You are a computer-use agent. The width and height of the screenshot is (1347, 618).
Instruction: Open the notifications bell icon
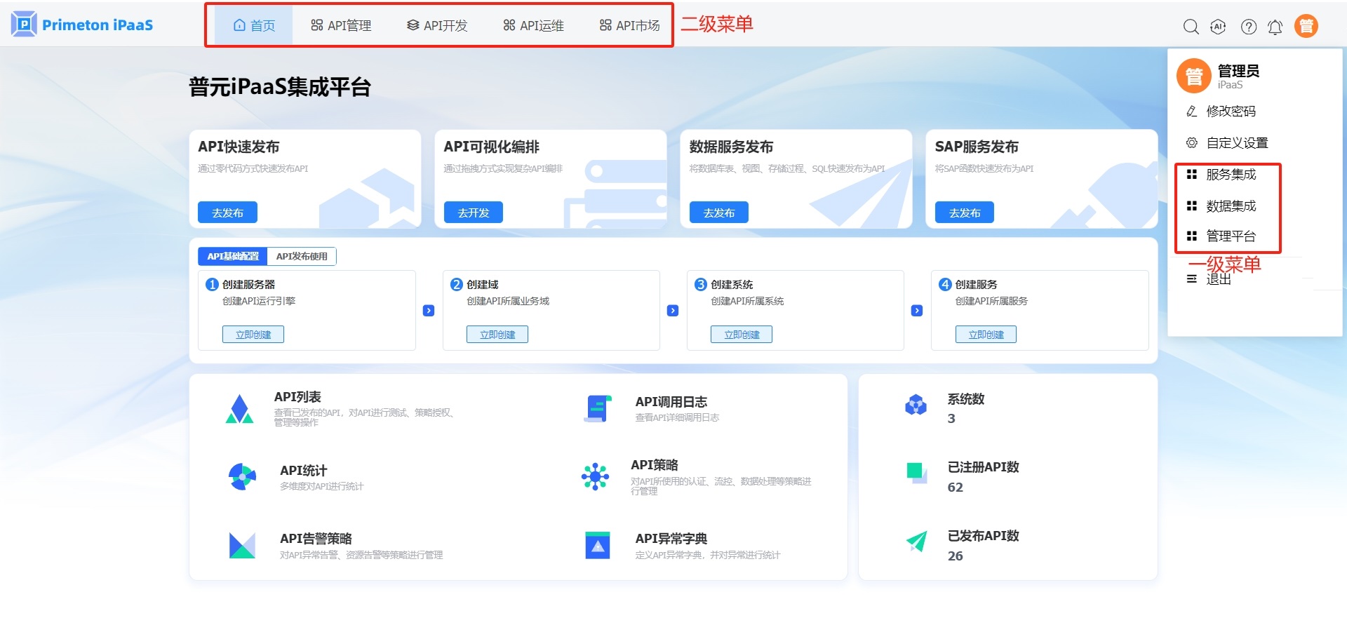(1275, 27)
